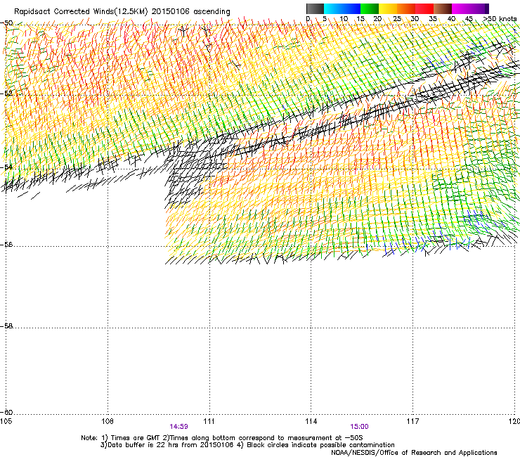The height and width of the screenshot is (457, 520).
Task: Click the '>50 knots' legend label
Action: [x=500, y=18]
